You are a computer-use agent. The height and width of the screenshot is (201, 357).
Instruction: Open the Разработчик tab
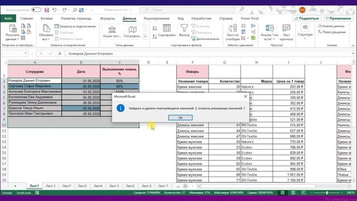pyautogui.click(x=201, y=18)
